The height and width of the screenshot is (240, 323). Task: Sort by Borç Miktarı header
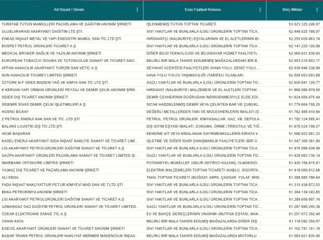293,10
